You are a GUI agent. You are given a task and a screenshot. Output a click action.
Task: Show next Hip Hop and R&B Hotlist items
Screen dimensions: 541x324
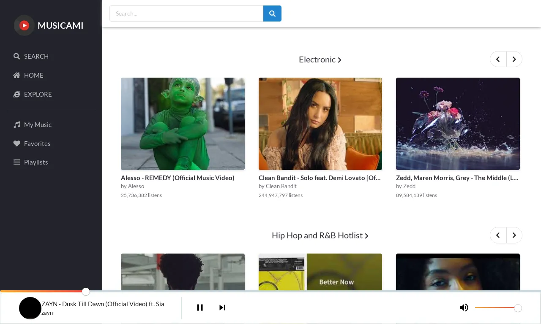[514, 235]
